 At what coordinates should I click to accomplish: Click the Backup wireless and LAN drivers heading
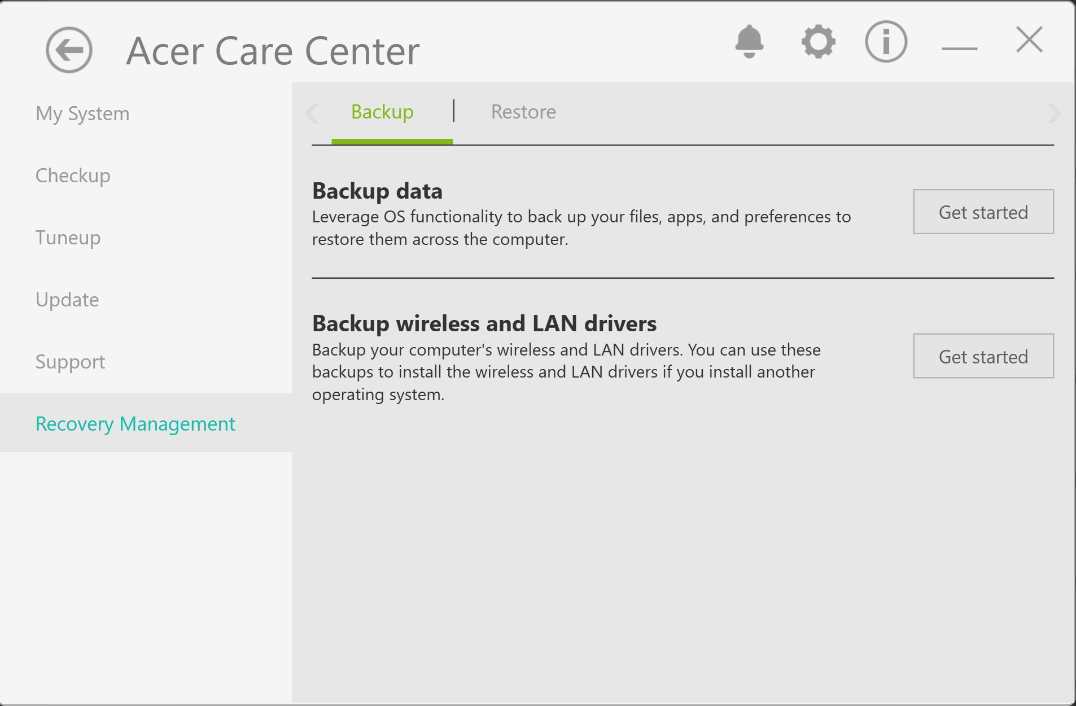tap(484, 323)
